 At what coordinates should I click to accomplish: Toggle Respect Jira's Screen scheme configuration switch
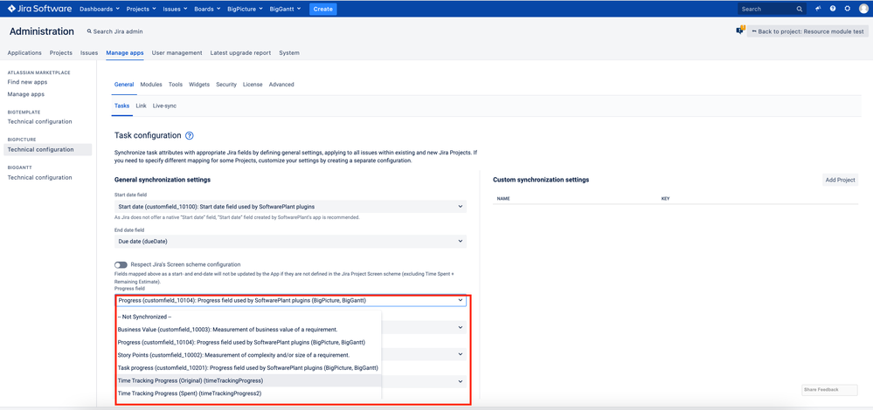coord(121,265)
